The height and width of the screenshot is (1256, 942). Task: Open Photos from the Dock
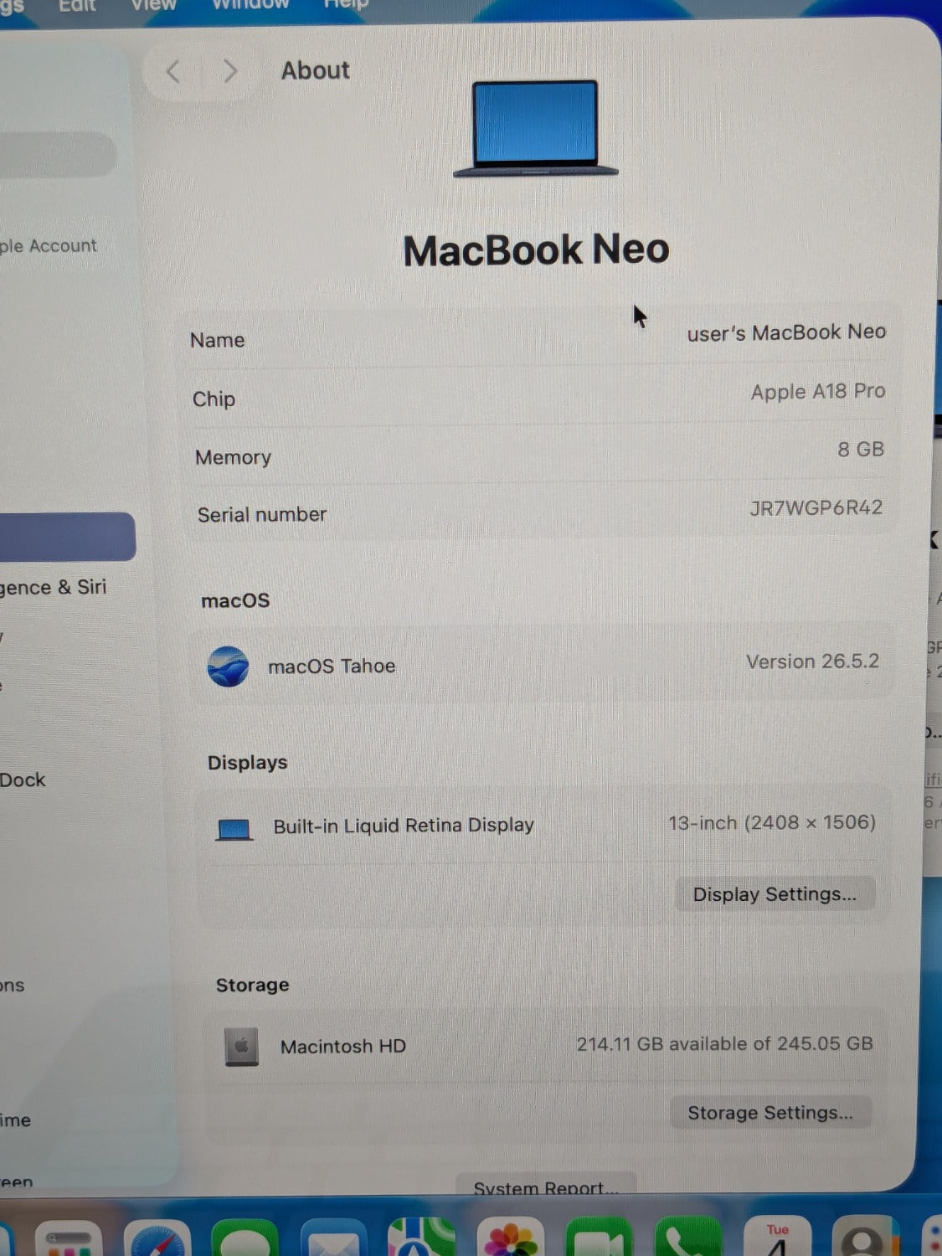pos(511,1238)
